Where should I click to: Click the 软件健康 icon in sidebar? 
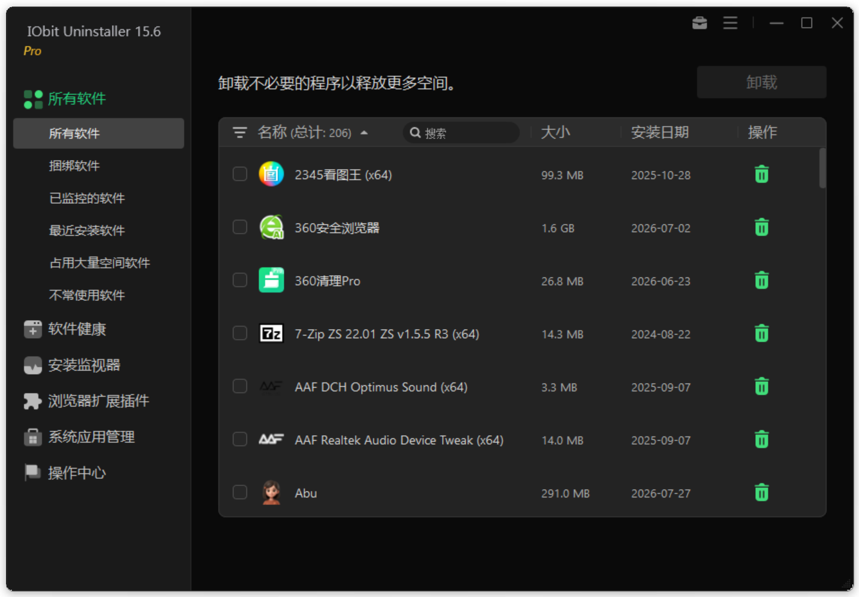tap(33, 329)
